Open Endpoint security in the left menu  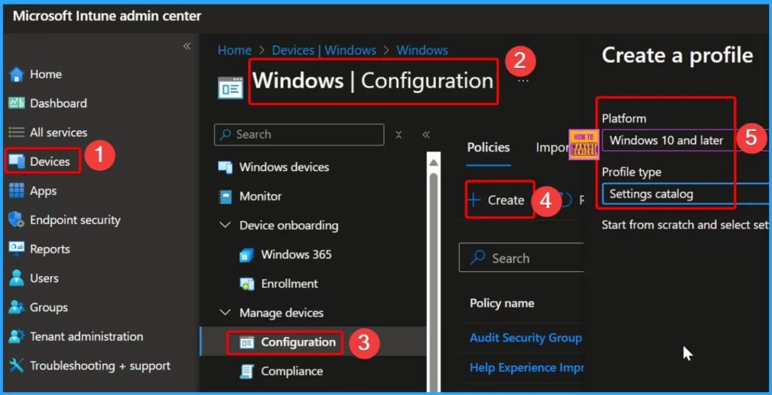[75, 219]
